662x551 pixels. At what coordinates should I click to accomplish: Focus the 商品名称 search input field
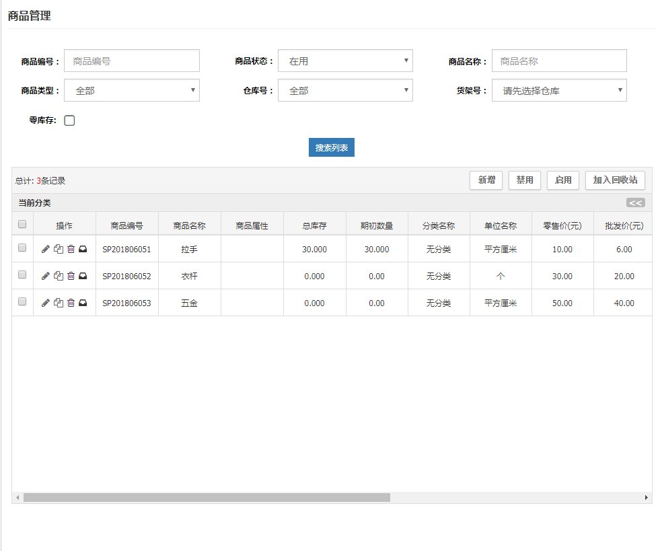pyautogui.click(x=559, y=61)
